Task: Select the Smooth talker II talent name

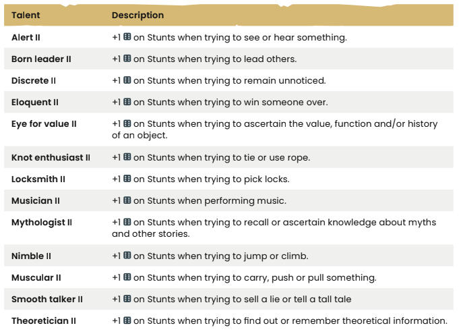Action: tap(47, 299)
